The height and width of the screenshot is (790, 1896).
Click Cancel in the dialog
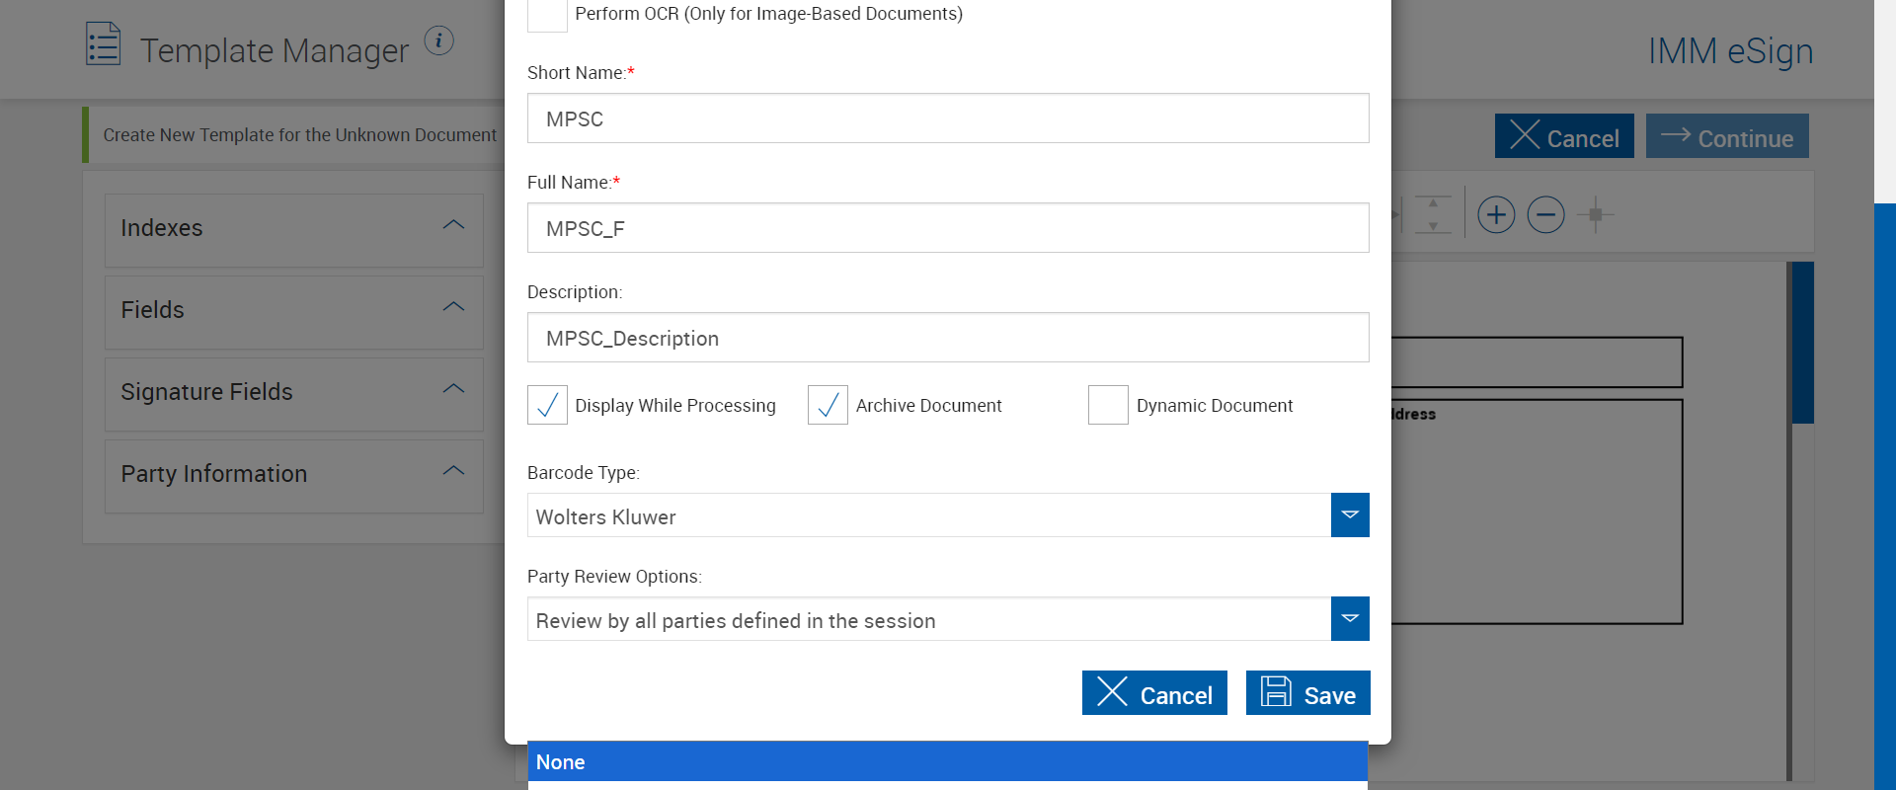(x=1154, y=693)
